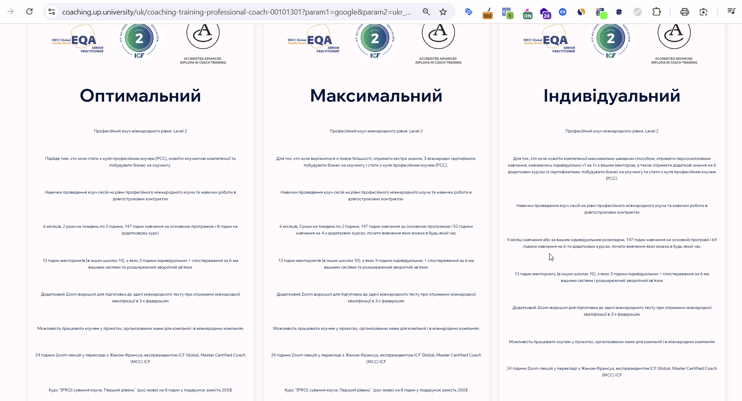Click the Оптимальний plan heading
Viewport: 742px width, 401px height.
(140, 96)
